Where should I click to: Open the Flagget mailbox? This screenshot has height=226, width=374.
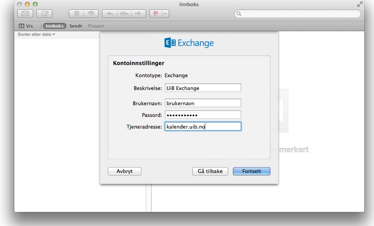pyautogui.click(x=96, y=26)
